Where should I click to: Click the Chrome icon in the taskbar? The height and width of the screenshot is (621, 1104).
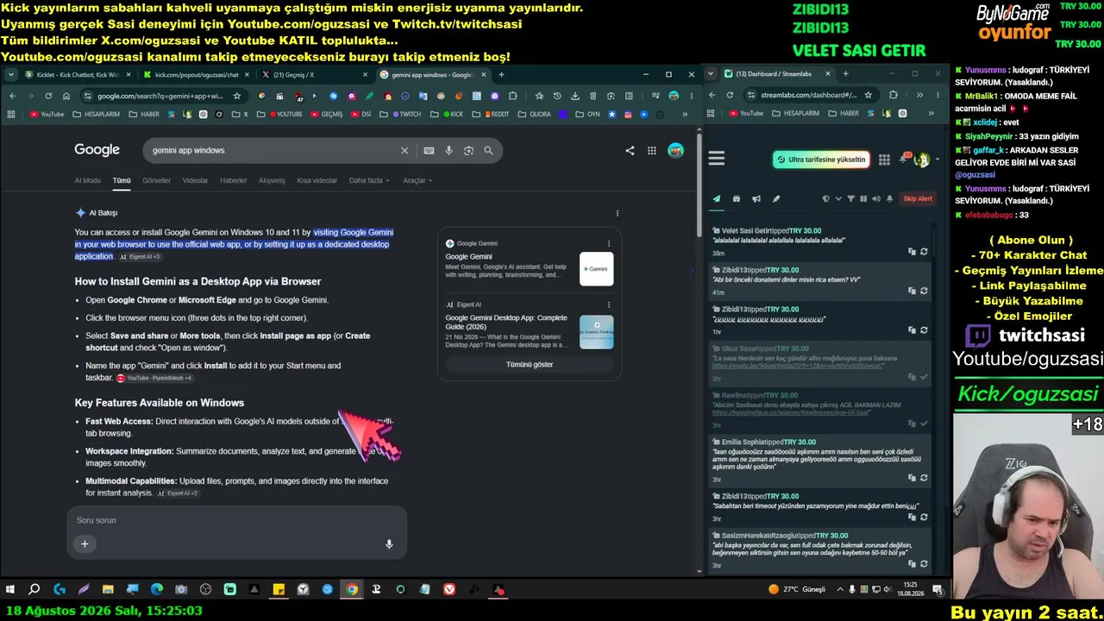pos(352,590)
